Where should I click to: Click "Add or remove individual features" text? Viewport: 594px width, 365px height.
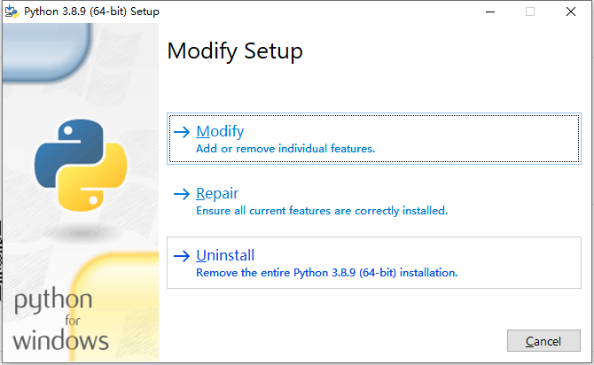(x=285, y=149)
